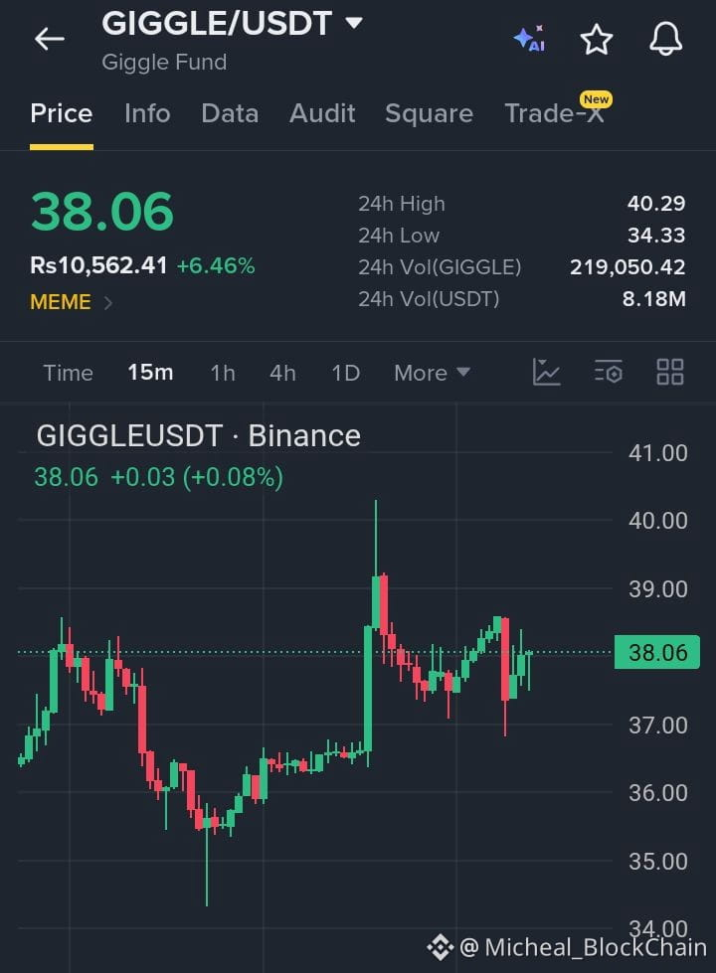Click the 24h Low value 34.33
The image size is (716, 973).
click(656, 236)
